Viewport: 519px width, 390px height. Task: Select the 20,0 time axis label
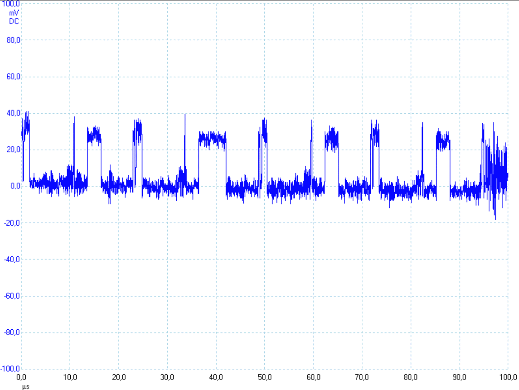pyautogui.click(x=119, y=377)
